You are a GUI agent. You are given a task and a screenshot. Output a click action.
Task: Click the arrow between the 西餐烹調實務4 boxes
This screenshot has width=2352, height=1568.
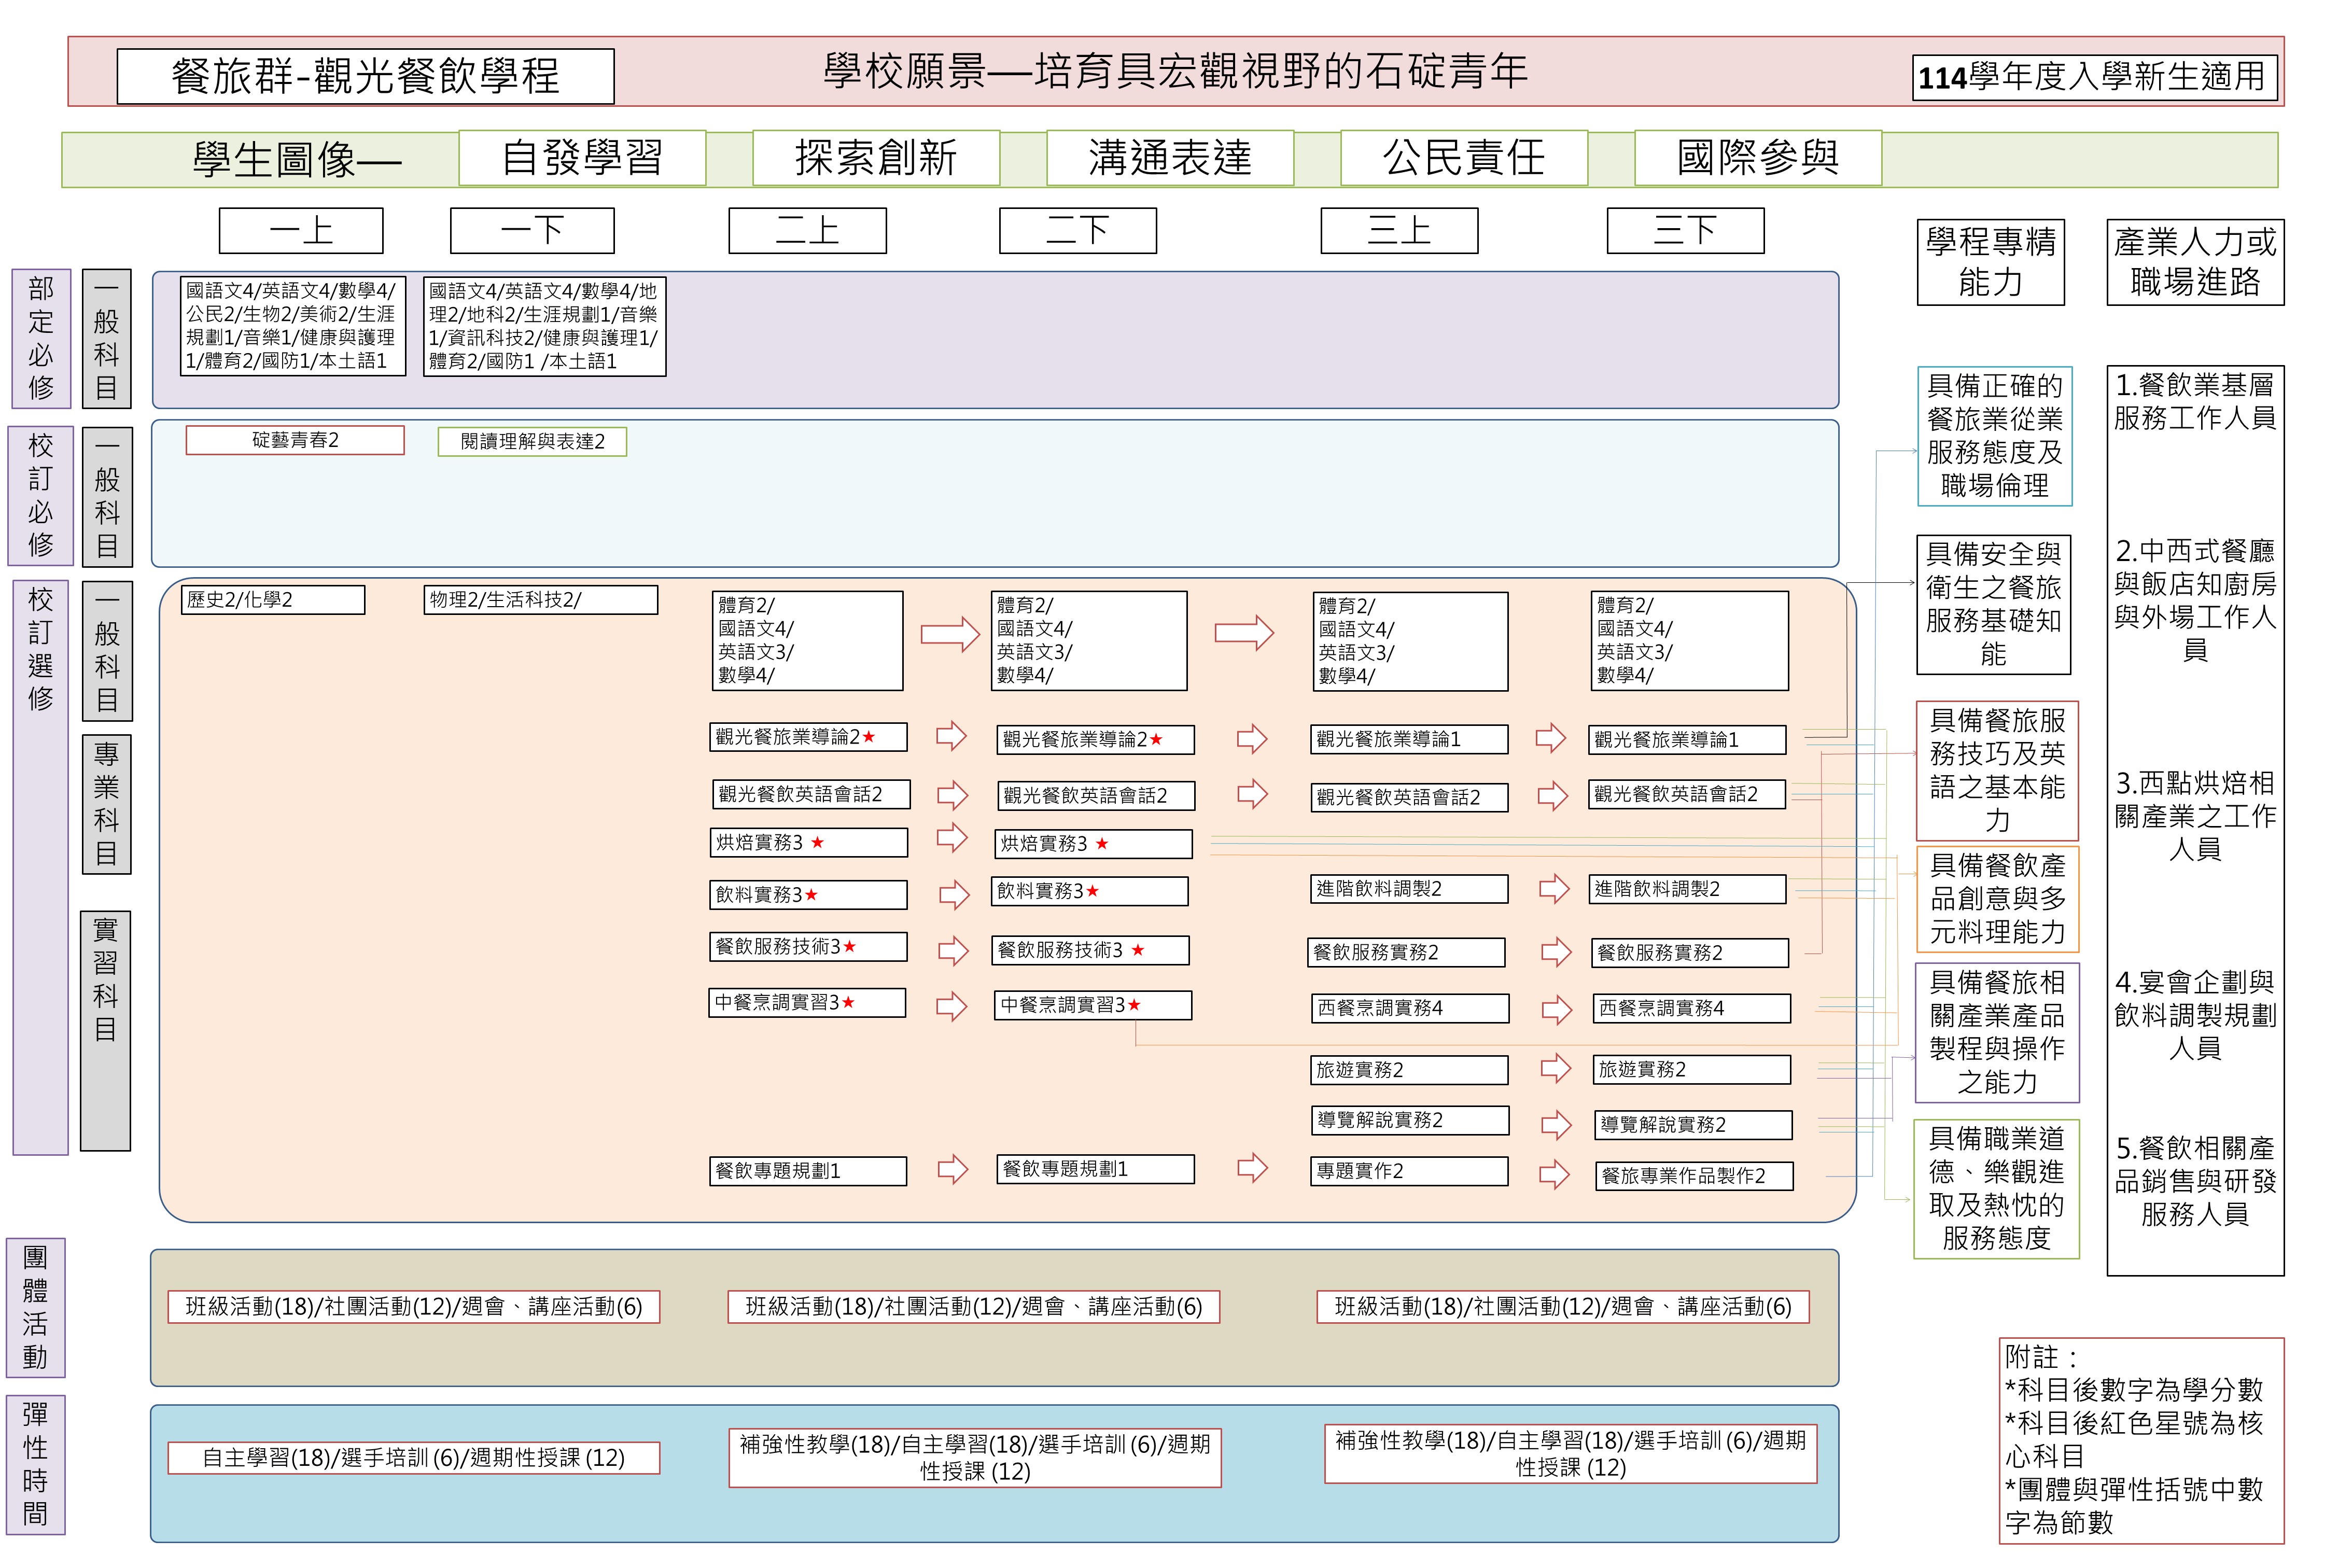coord(1556,1009)
